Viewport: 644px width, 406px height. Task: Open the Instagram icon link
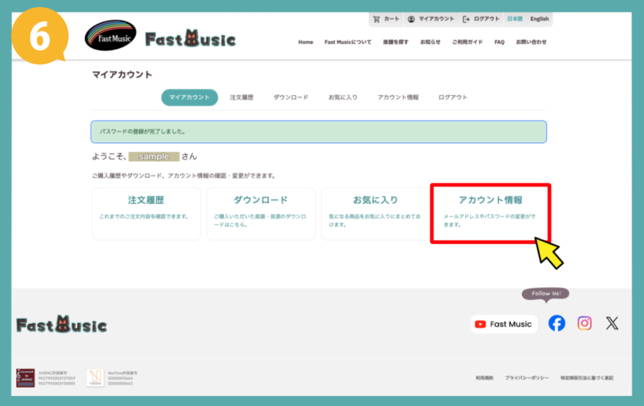(x=584, y=324)
